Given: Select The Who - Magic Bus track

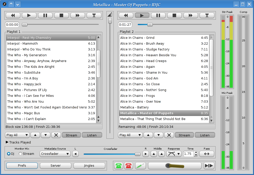Looking at the screenshot, I should tap(51, 113).
